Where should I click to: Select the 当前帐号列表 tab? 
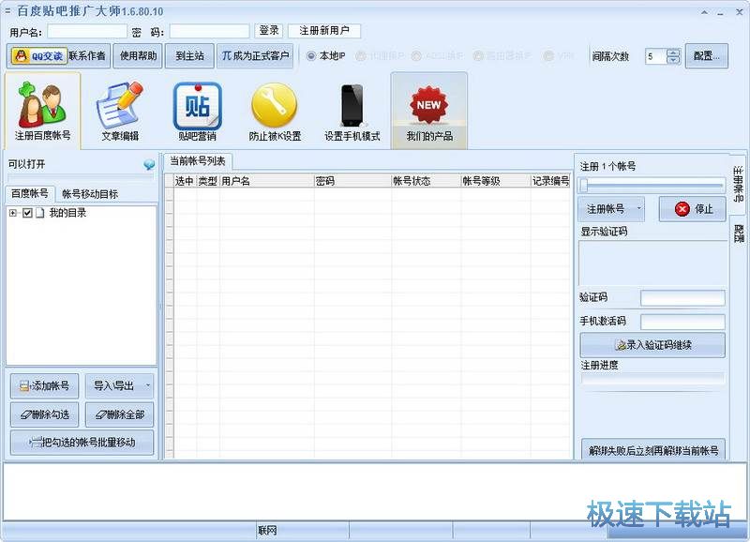coord(197,161)
